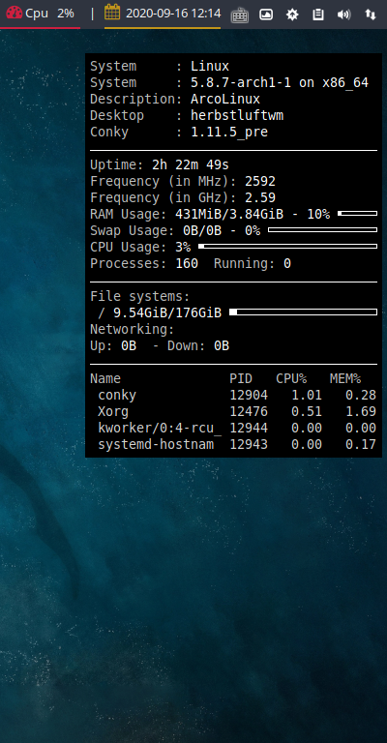Click the MEM% column header
Viewport: 387px width, 743px height.
[x=345, y=378]
